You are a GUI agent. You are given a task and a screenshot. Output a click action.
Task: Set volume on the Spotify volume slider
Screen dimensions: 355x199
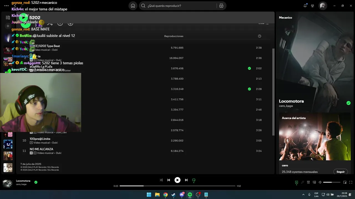click(332, 182)
